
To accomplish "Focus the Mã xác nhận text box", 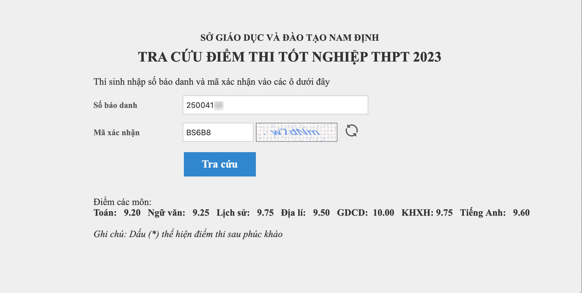I will 218,132.
